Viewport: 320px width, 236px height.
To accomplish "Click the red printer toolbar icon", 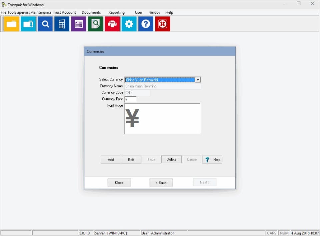I will [x=112, y=24].
